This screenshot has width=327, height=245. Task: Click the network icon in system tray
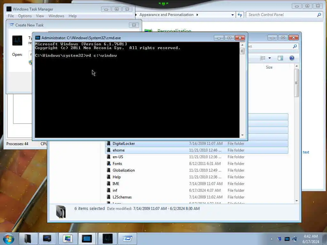click(x=287, y=239)
